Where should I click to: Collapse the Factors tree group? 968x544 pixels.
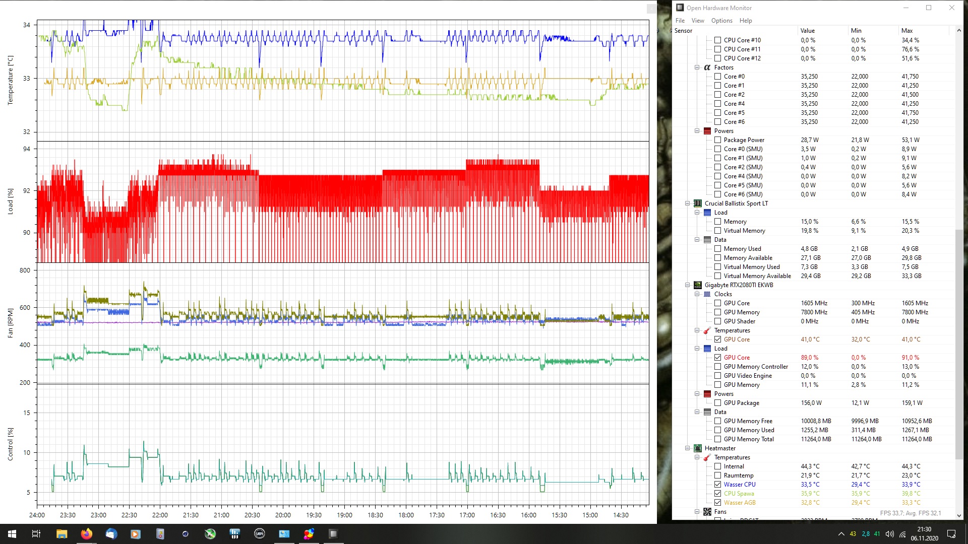click(697, 67)
